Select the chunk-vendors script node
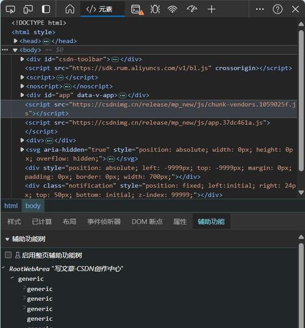The height and width of the screenshot is (328, 305). click(x=149, y=109)
